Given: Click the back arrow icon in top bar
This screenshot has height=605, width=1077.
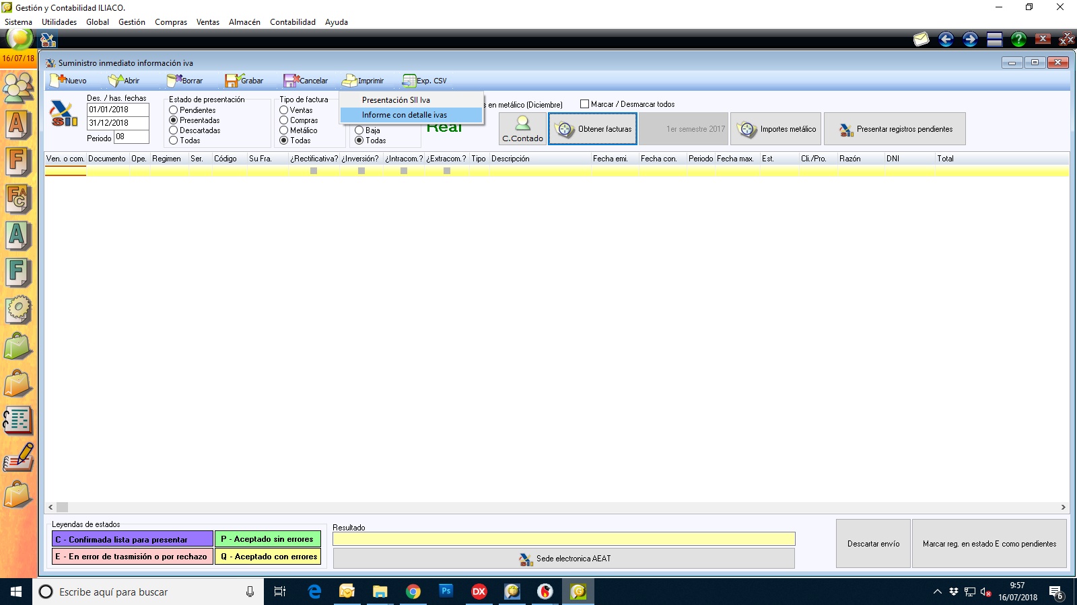Looking at the screenshot, I should tap(946, 39).
